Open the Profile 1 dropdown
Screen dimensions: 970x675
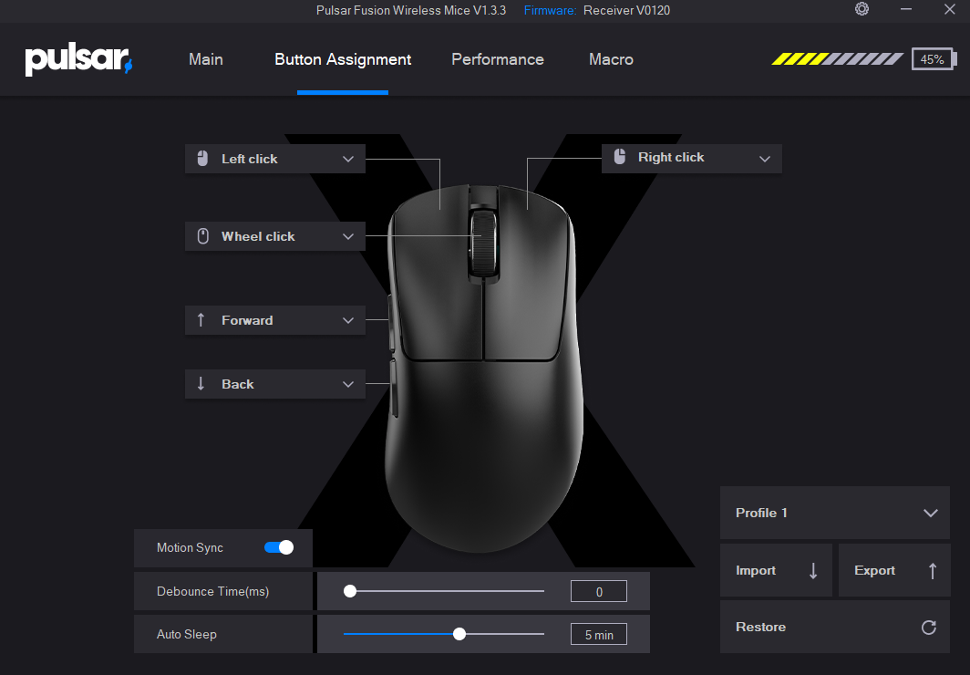[x=834, y=513]
